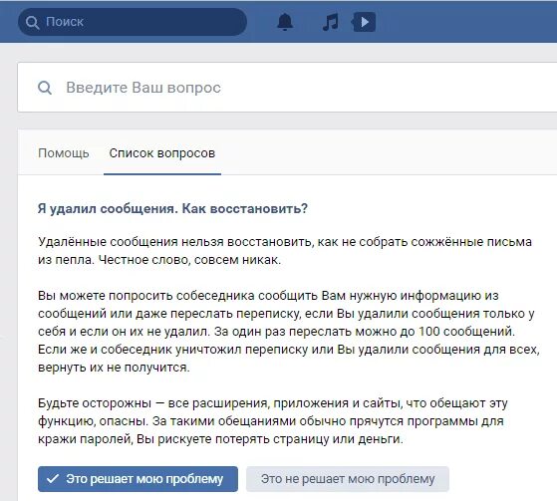Open the video player icon in header
This screenshot has width=557, height=501.
(x=364, y=22)
